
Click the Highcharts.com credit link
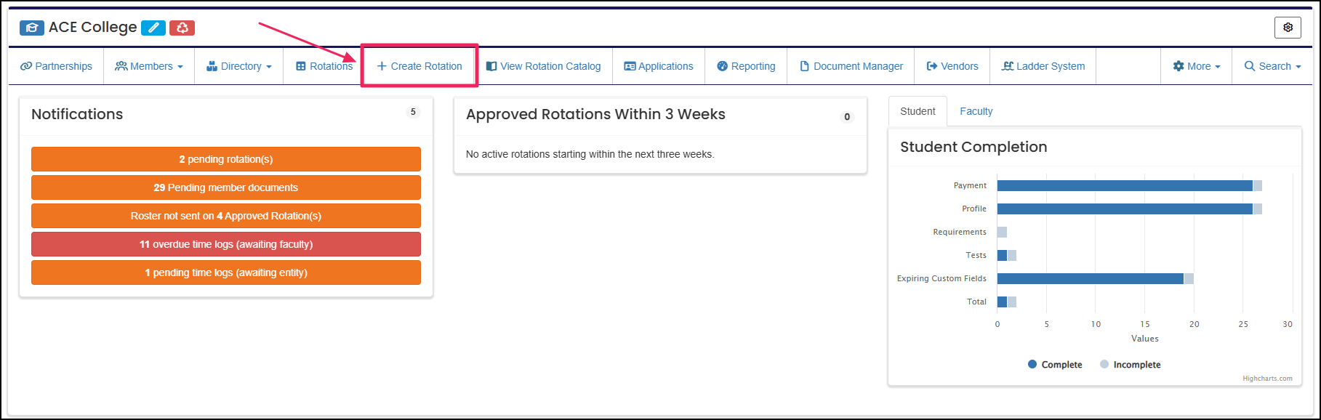tap(1267, 379)
